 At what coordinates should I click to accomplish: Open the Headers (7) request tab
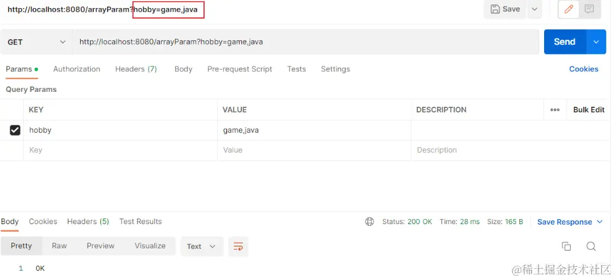[x=136, y=70]
